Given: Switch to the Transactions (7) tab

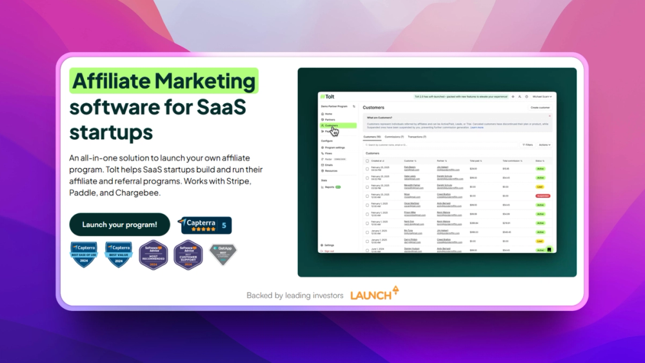Looking at the screenshot, I should 417,137.
